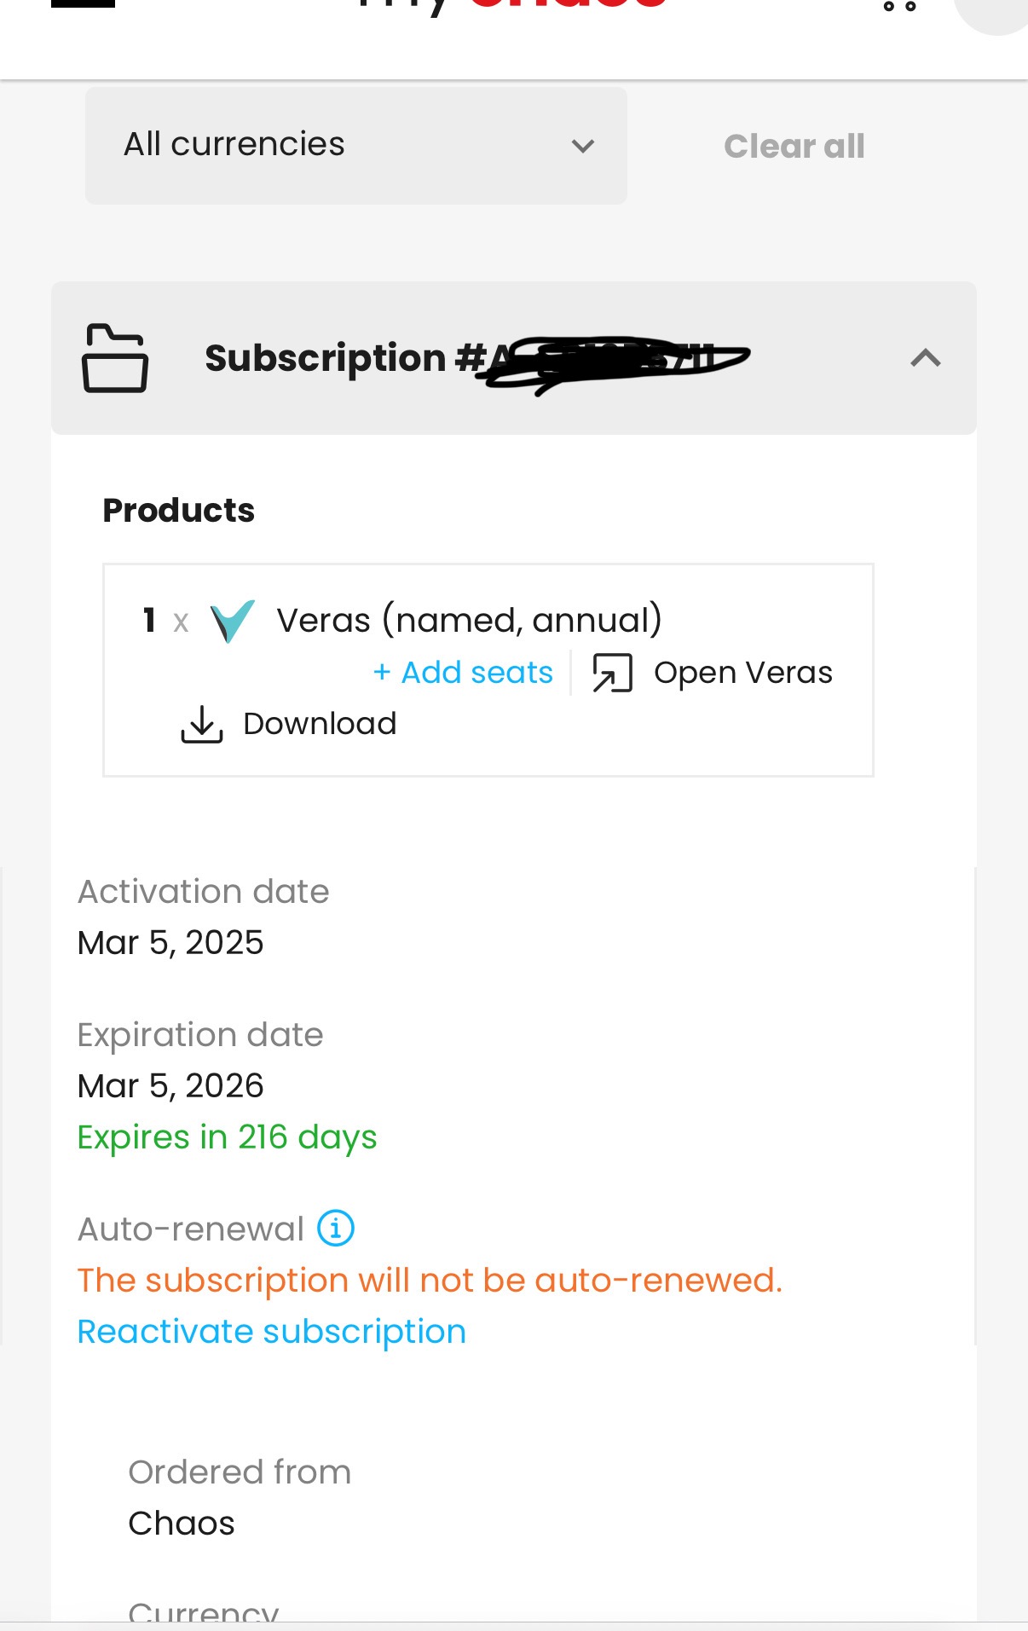Click the Expires in 216 days text

[227, 1138]
